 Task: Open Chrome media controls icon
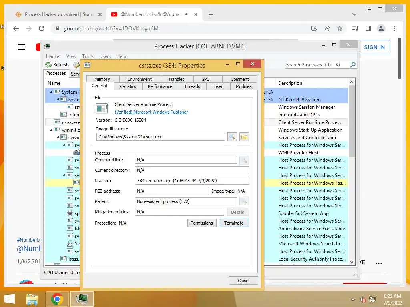(x=356, y=28)
